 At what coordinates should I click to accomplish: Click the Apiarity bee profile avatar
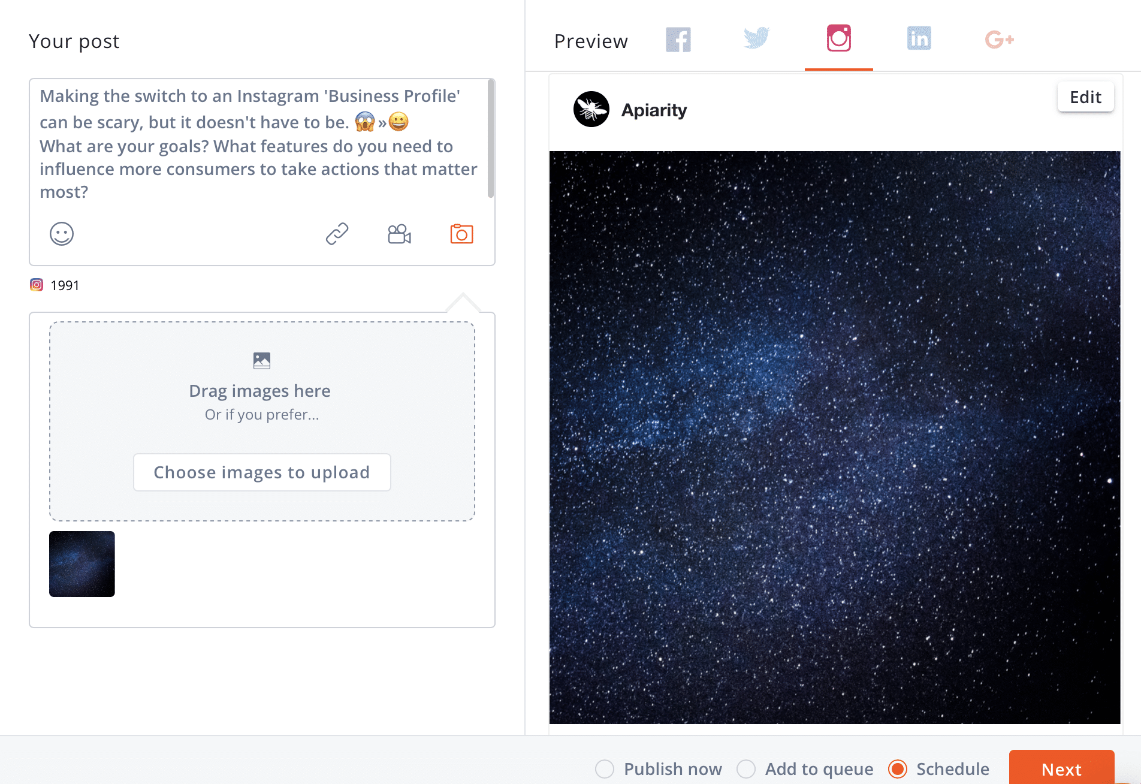point(591,109)
